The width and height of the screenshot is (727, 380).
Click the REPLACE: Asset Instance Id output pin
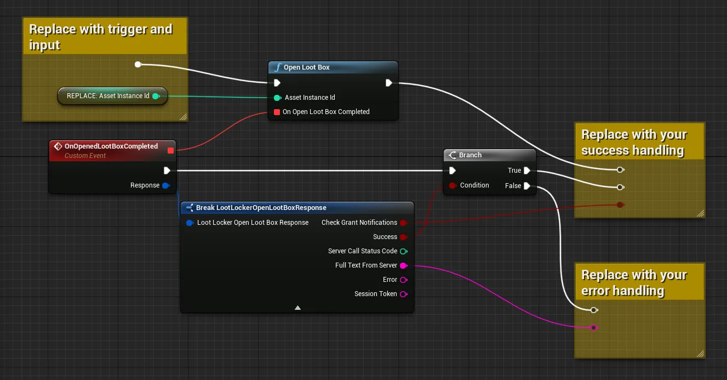156,96
